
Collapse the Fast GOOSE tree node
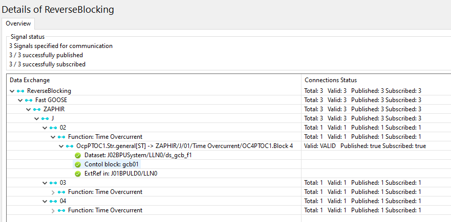20,100
